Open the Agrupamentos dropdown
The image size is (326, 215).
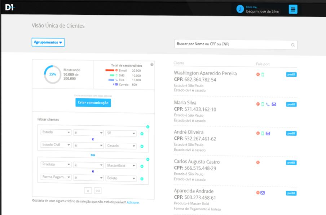point(48,42)
